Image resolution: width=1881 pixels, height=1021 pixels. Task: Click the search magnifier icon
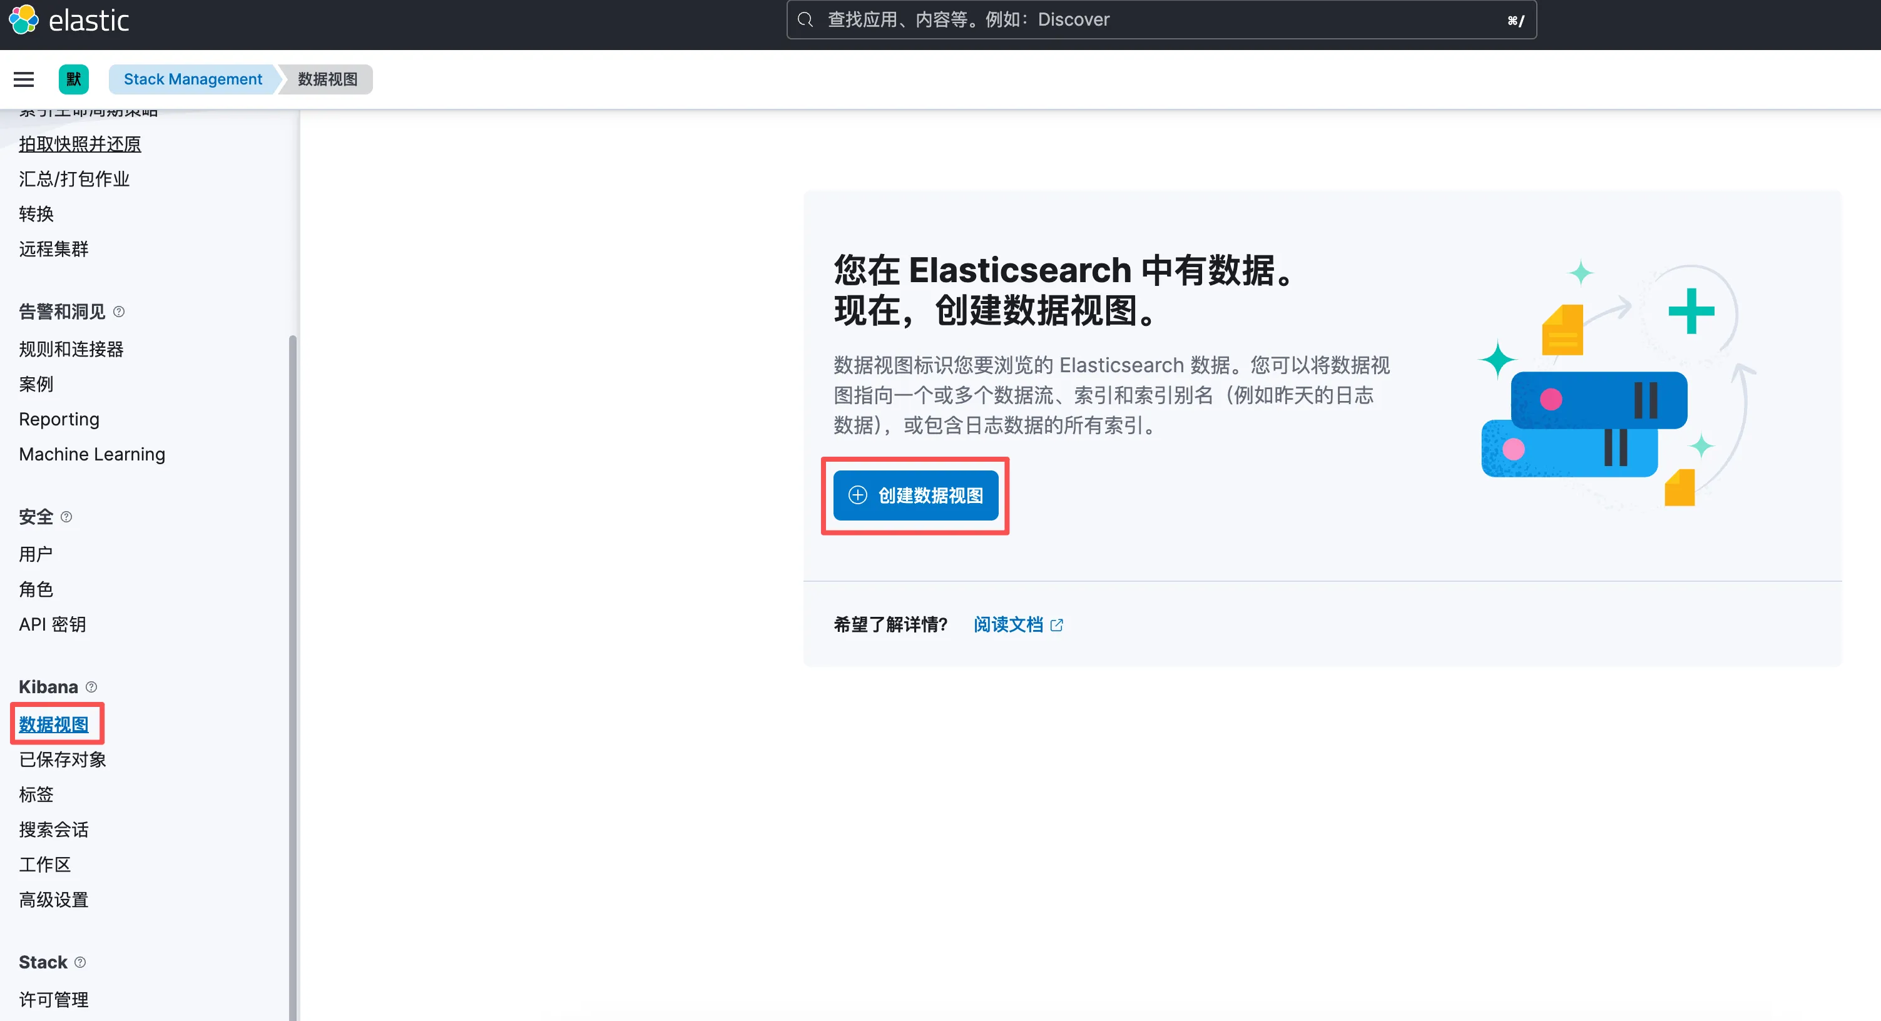click(x=805, y=19)
